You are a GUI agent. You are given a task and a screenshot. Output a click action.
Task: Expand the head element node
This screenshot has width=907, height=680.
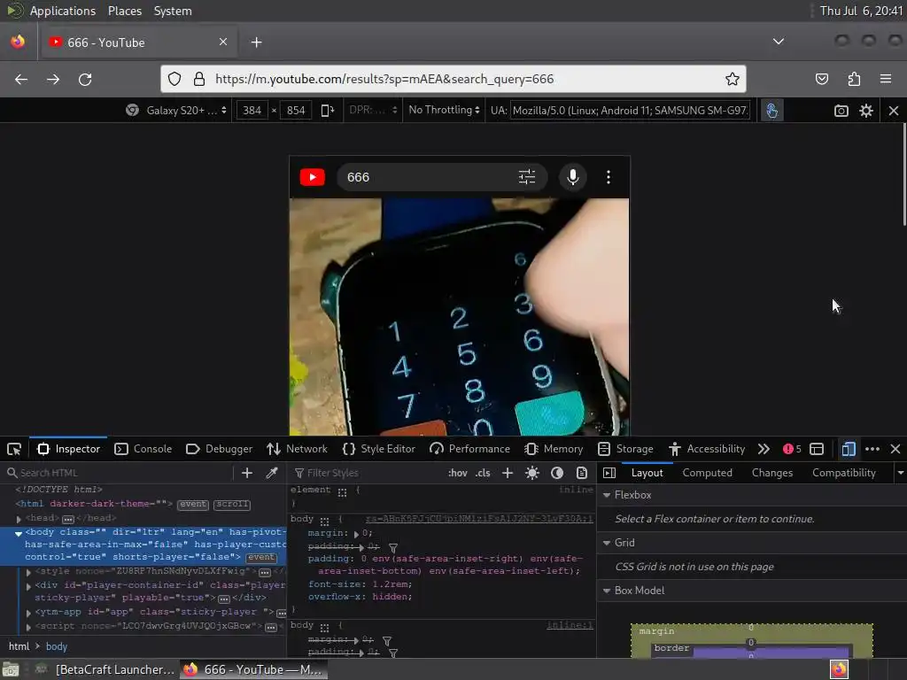click(x=19, y=519)
